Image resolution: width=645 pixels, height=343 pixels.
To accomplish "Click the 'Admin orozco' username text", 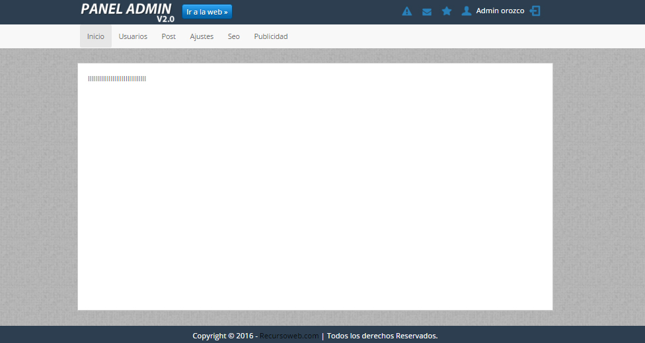I will [500, 11].
